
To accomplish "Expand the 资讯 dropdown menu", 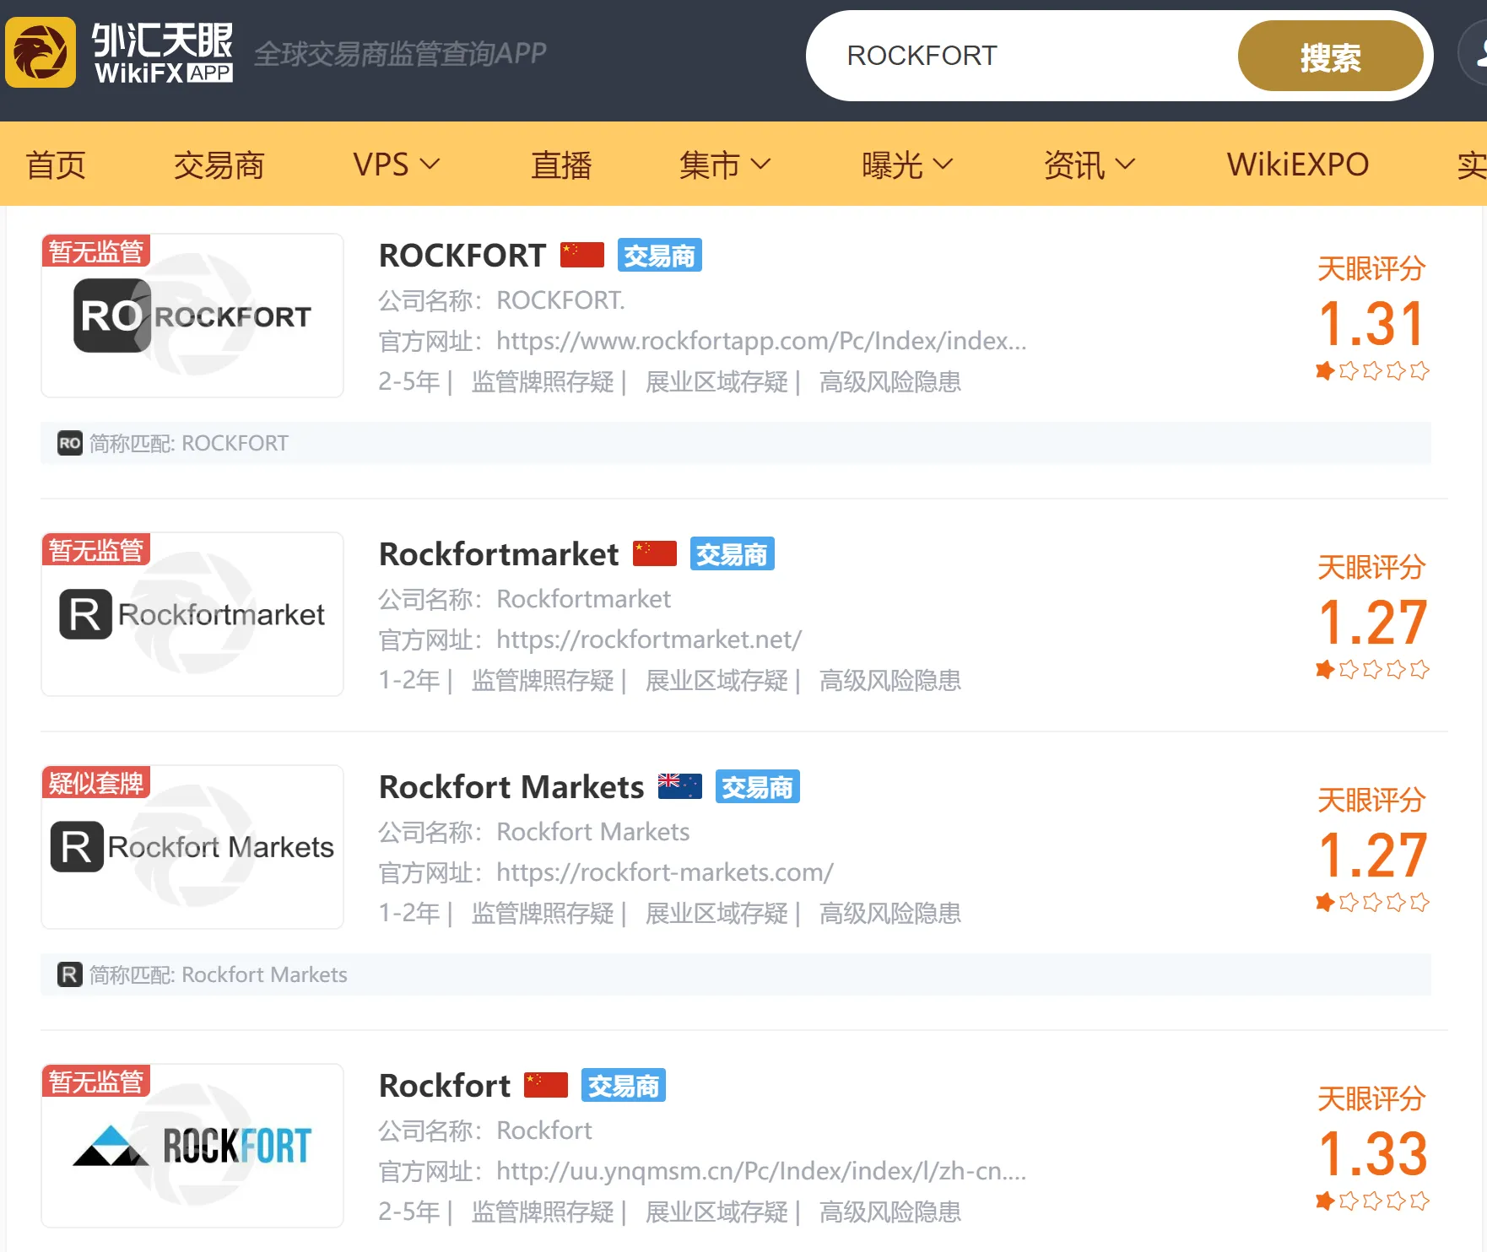I will 1090,164.
